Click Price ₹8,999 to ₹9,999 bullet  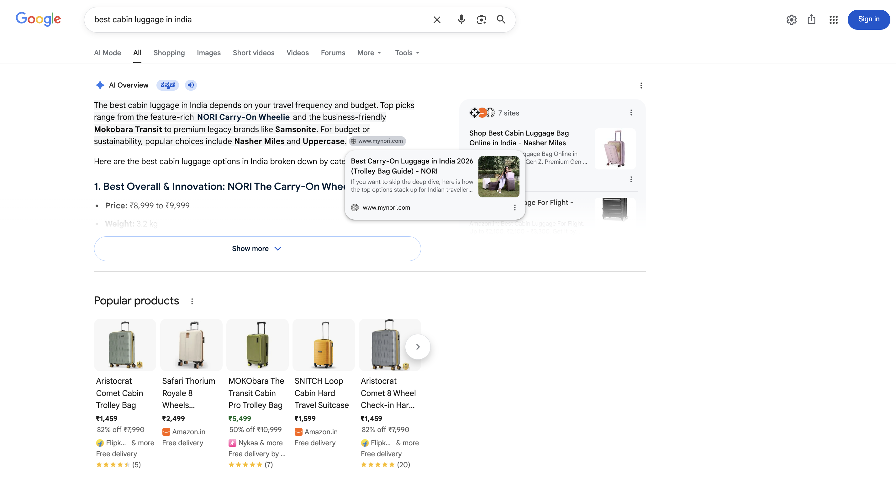(147, 206)
